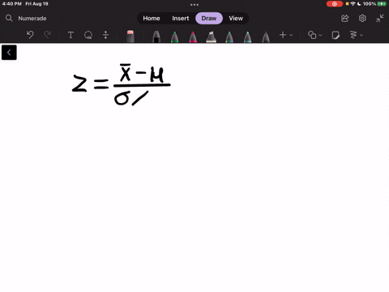Viewport: 389px width, 292px height.
Task: Switch to the Home tab
Action: coord(152,18)
